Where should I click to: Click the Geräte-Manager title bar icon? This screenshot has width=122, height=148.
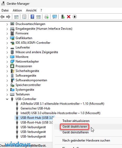coord(3,3)
